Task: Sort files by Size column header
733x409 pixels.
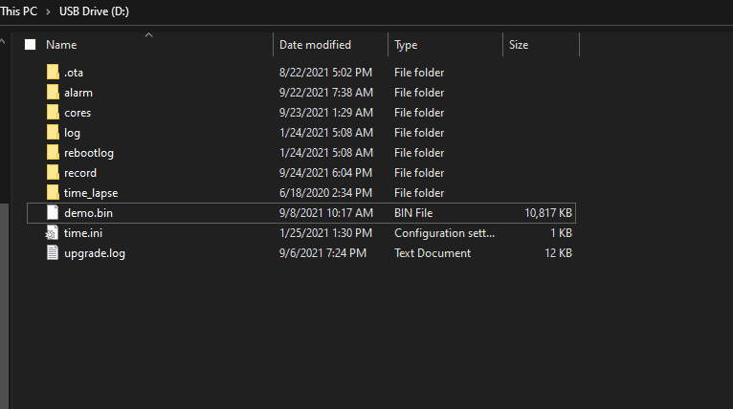Action: click(519, 45)
